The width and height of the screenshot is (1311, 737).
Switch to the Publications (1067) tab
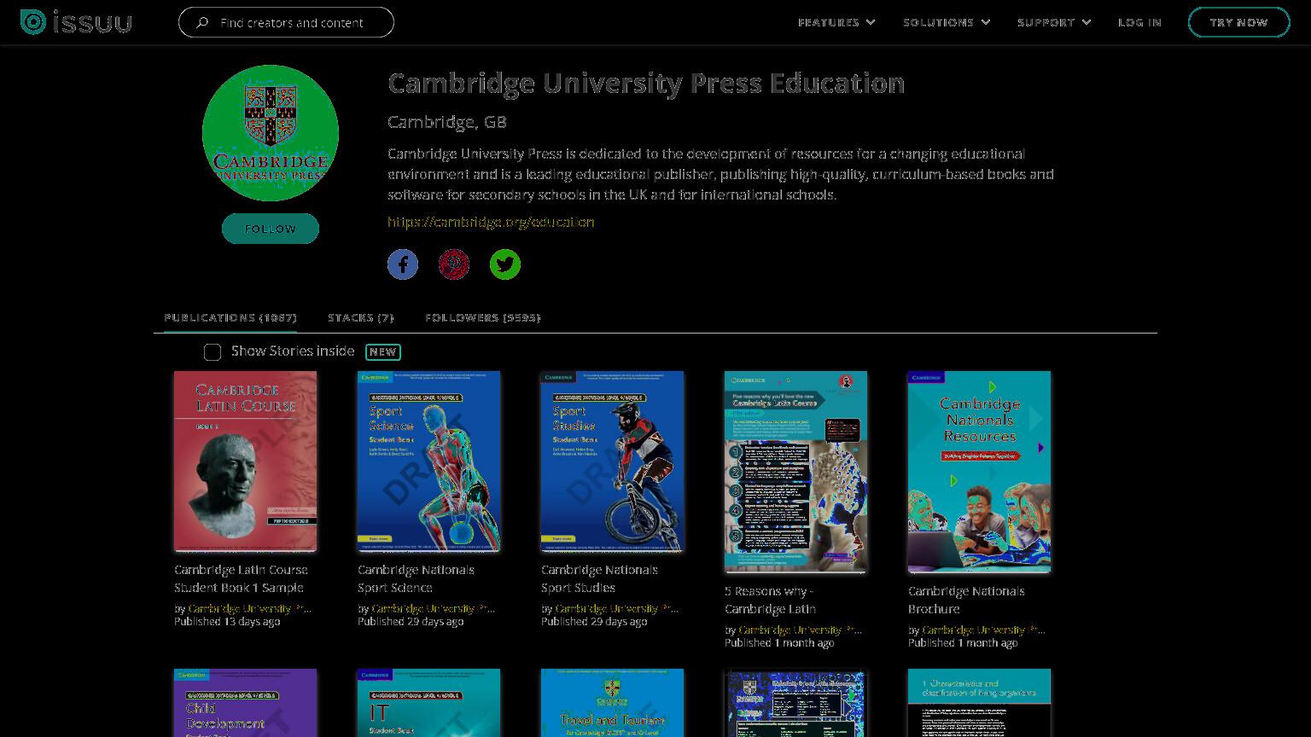[x=230, y=317]
